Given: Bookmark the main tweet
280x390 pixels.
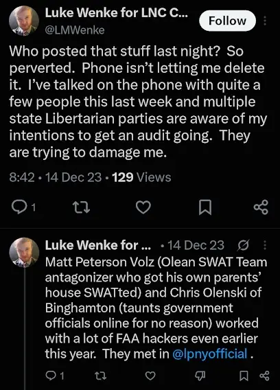Looking at the screenshot, I should [205, 207].
